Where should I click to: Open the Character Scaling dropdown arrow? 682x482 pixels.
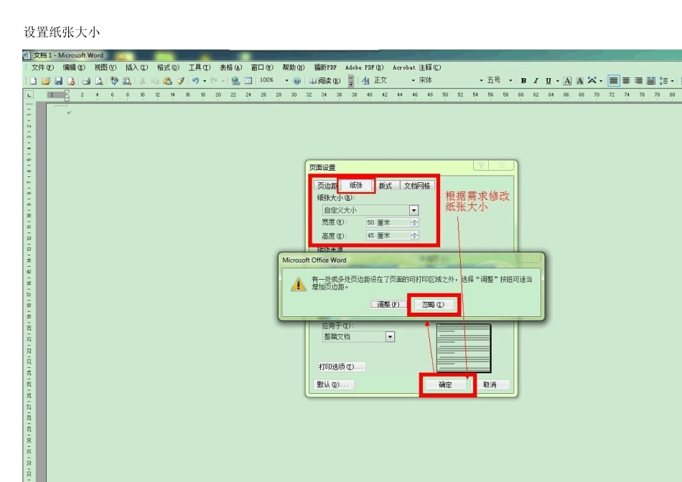click(601, 81)
